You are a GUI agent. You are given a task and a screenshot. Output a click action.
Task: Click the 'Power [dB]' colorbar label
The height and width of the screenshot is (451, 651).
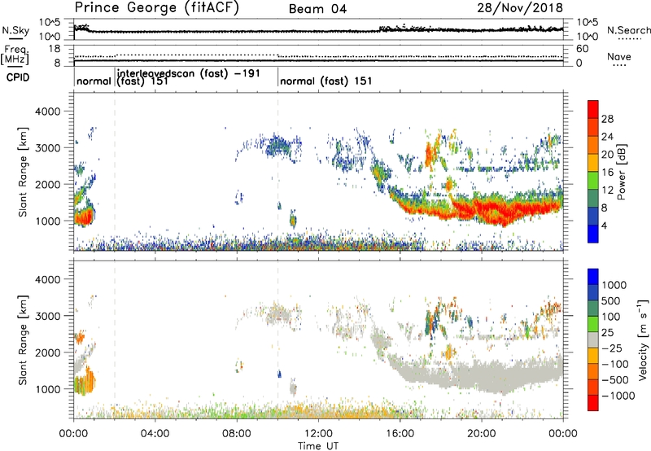click(x=621, y=172)
